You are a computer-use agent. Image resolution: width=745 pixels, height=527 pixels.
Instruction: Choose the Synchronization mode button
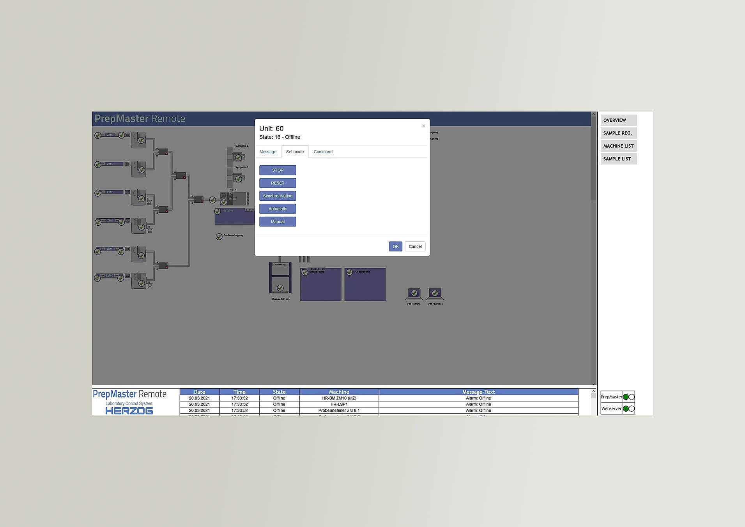278,196
